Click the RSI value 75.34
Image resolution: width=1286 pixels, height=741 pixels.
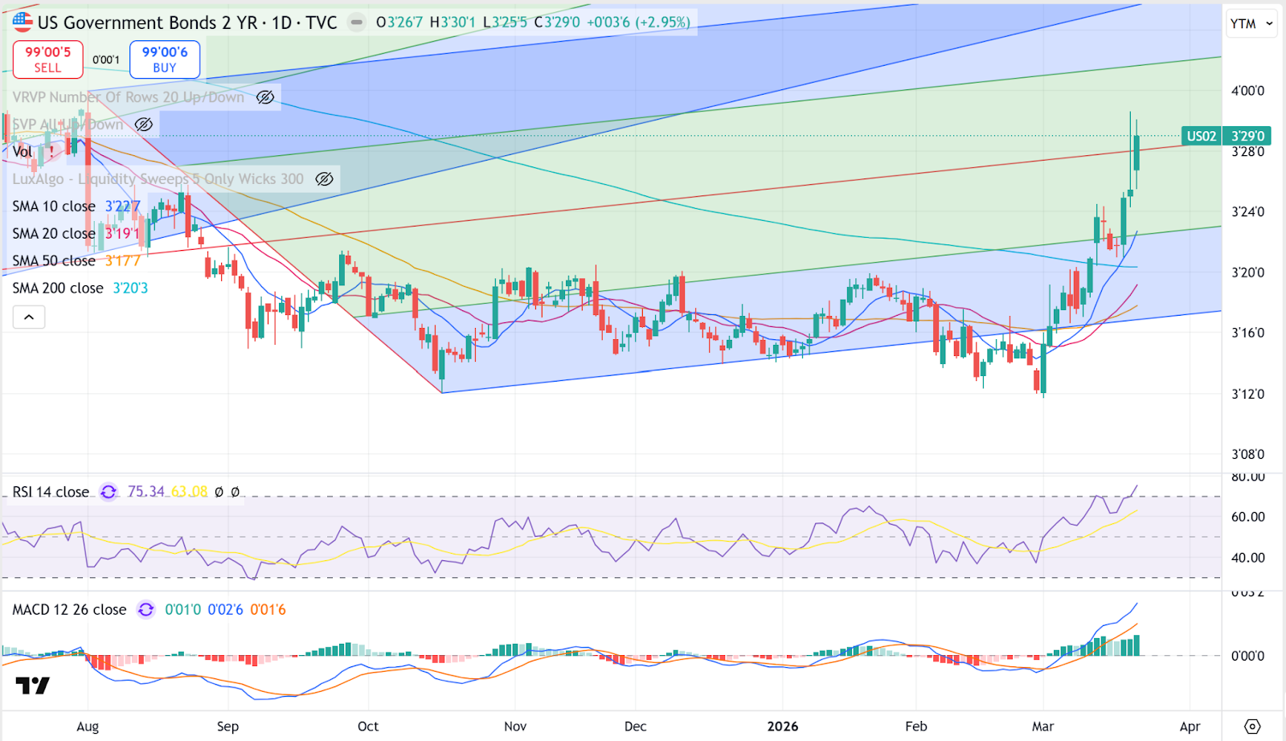(145, 492)
